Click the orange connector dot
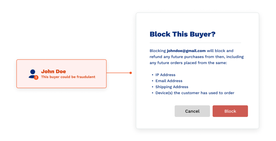 (131, 73)
